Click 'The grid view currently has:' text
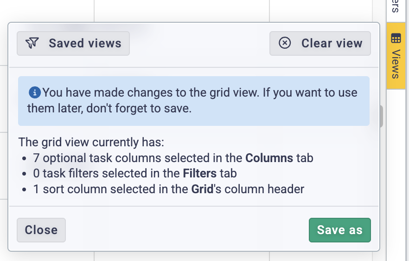Viewport: 409px width, 261px height. click(91, 143)
